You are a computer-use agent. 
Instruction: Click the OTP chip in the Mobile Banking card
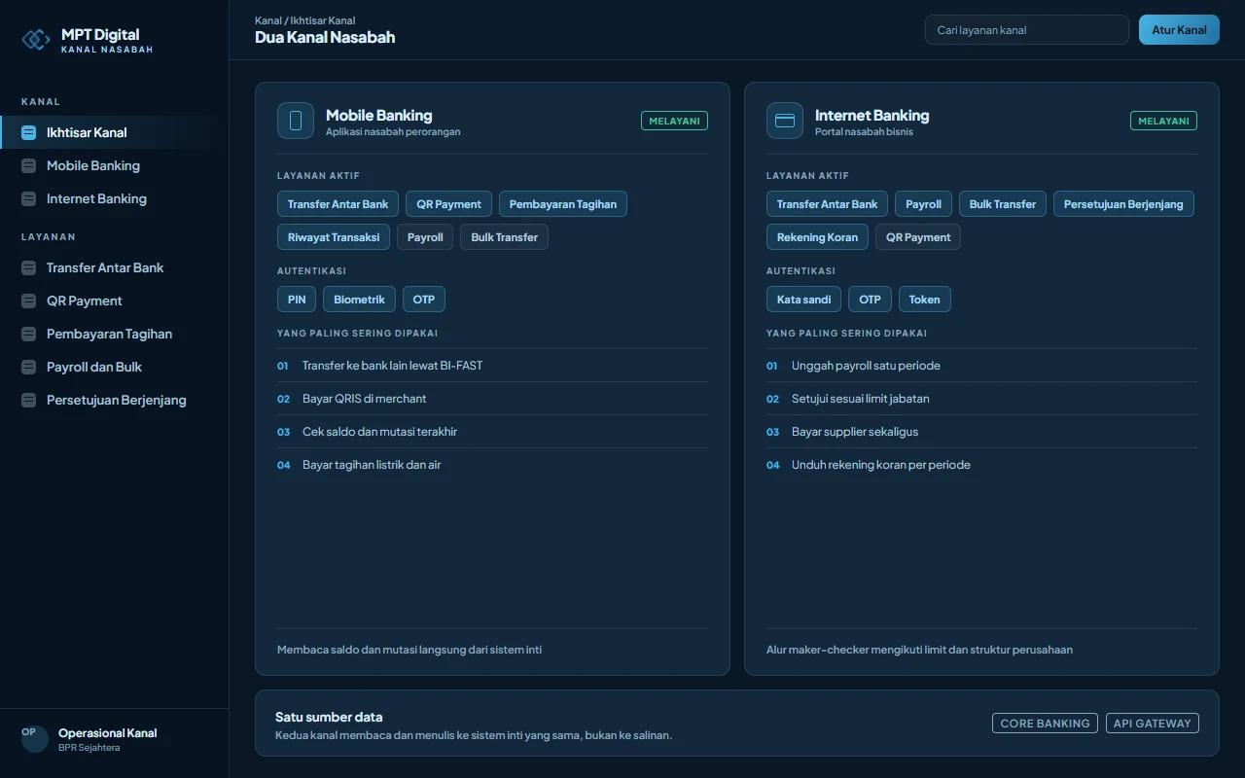click(x=424, y=300)
